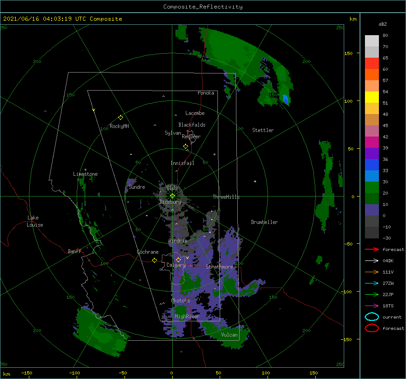Click the Strathmore city label
The width and height of the screenshot is (406, 379).
coord(219,267)
